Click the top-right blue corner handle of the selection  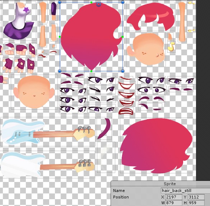(123, 2)
